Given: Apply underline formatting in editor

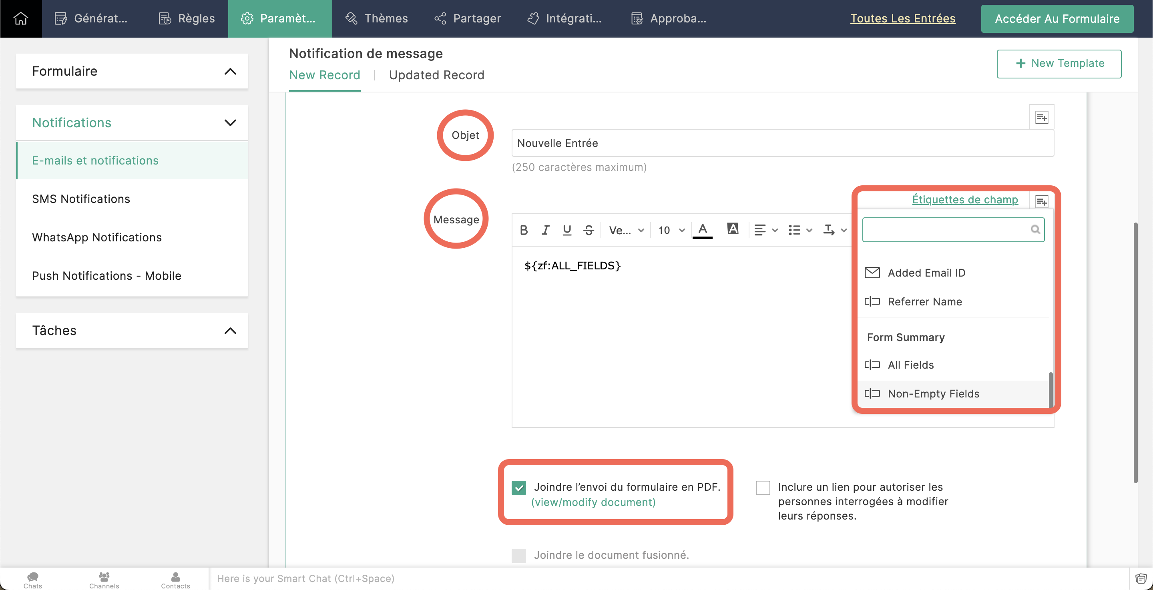Looking at the screenshot, I should 566,230.
